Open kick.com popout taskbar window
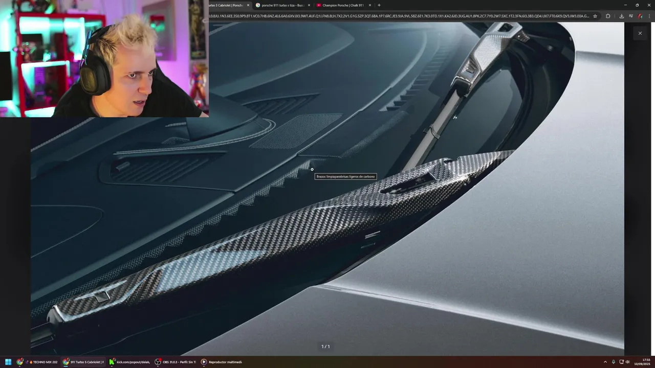 tap(129, 362)
